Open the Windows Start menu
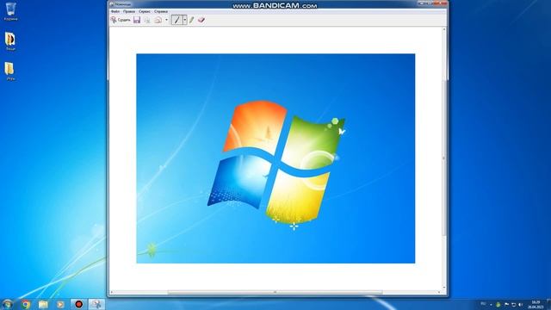Image resolution: width=551 pixels, height=310 pixels. (x=7, y=304)
